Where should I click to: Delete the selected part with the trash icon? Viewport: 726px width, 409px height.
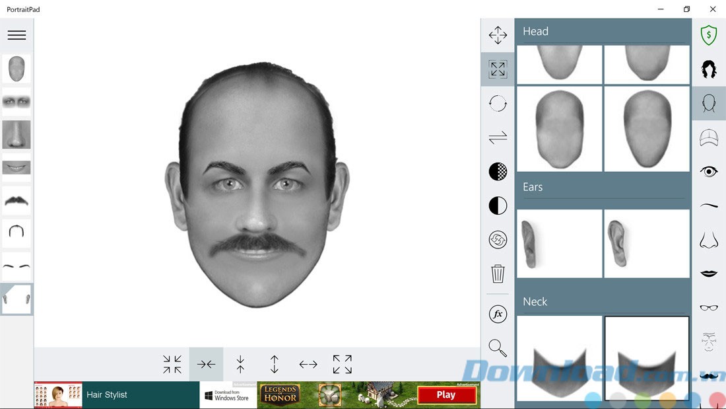498,273
